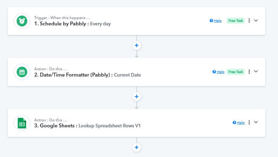Add a step after Schedule by Pabbly
278x157 pixels.
[x=136, y=46]
